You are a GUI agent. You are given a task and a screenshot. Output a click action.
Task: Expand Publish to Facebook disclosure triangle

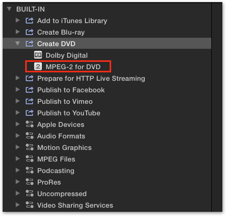18,90
